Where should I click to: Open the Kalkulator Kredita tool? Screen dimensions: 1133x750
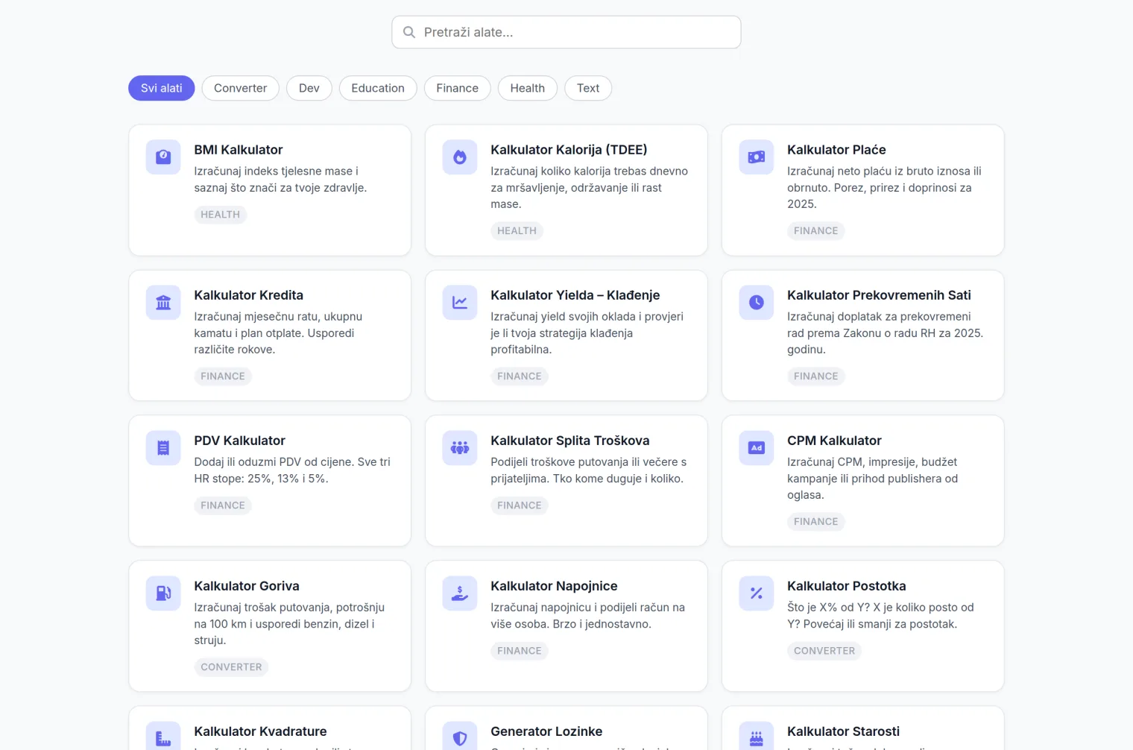pyautogui.click(x=270, y=335)
